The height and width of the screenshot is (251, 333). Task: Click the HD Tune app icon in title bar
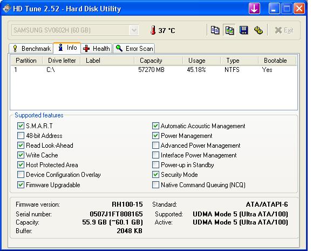7,9
